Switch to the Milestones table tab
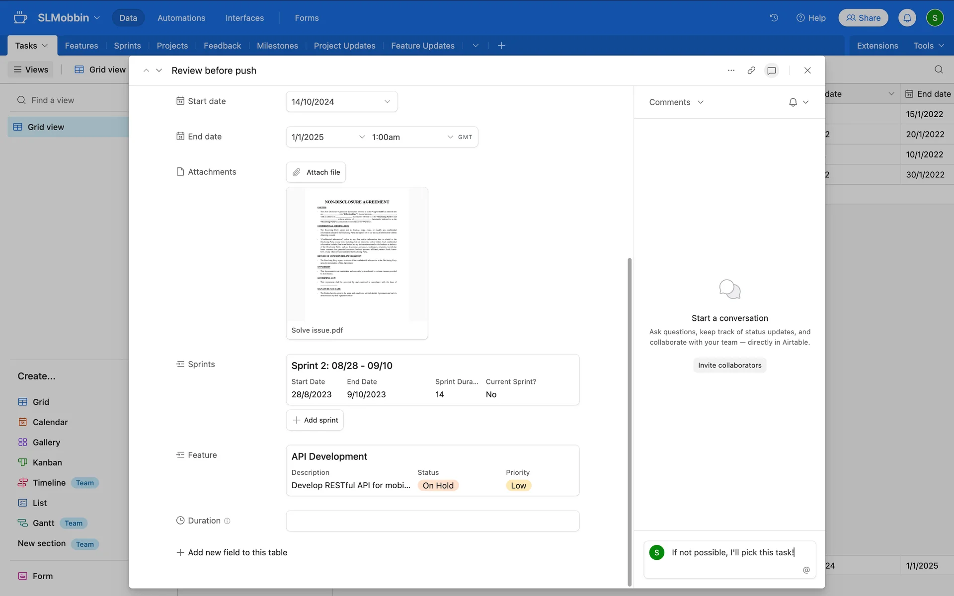This screenshot has height=596, width=954. 277,46
